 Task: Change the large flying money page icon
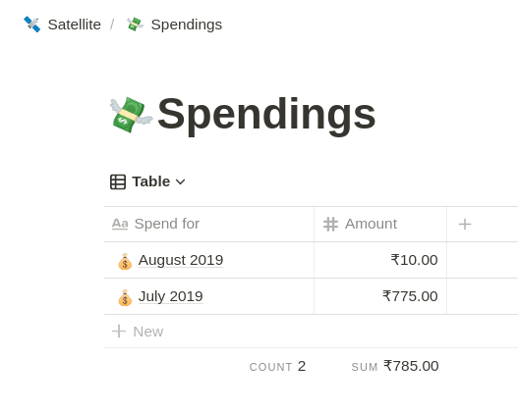click(x=131, y=115)
